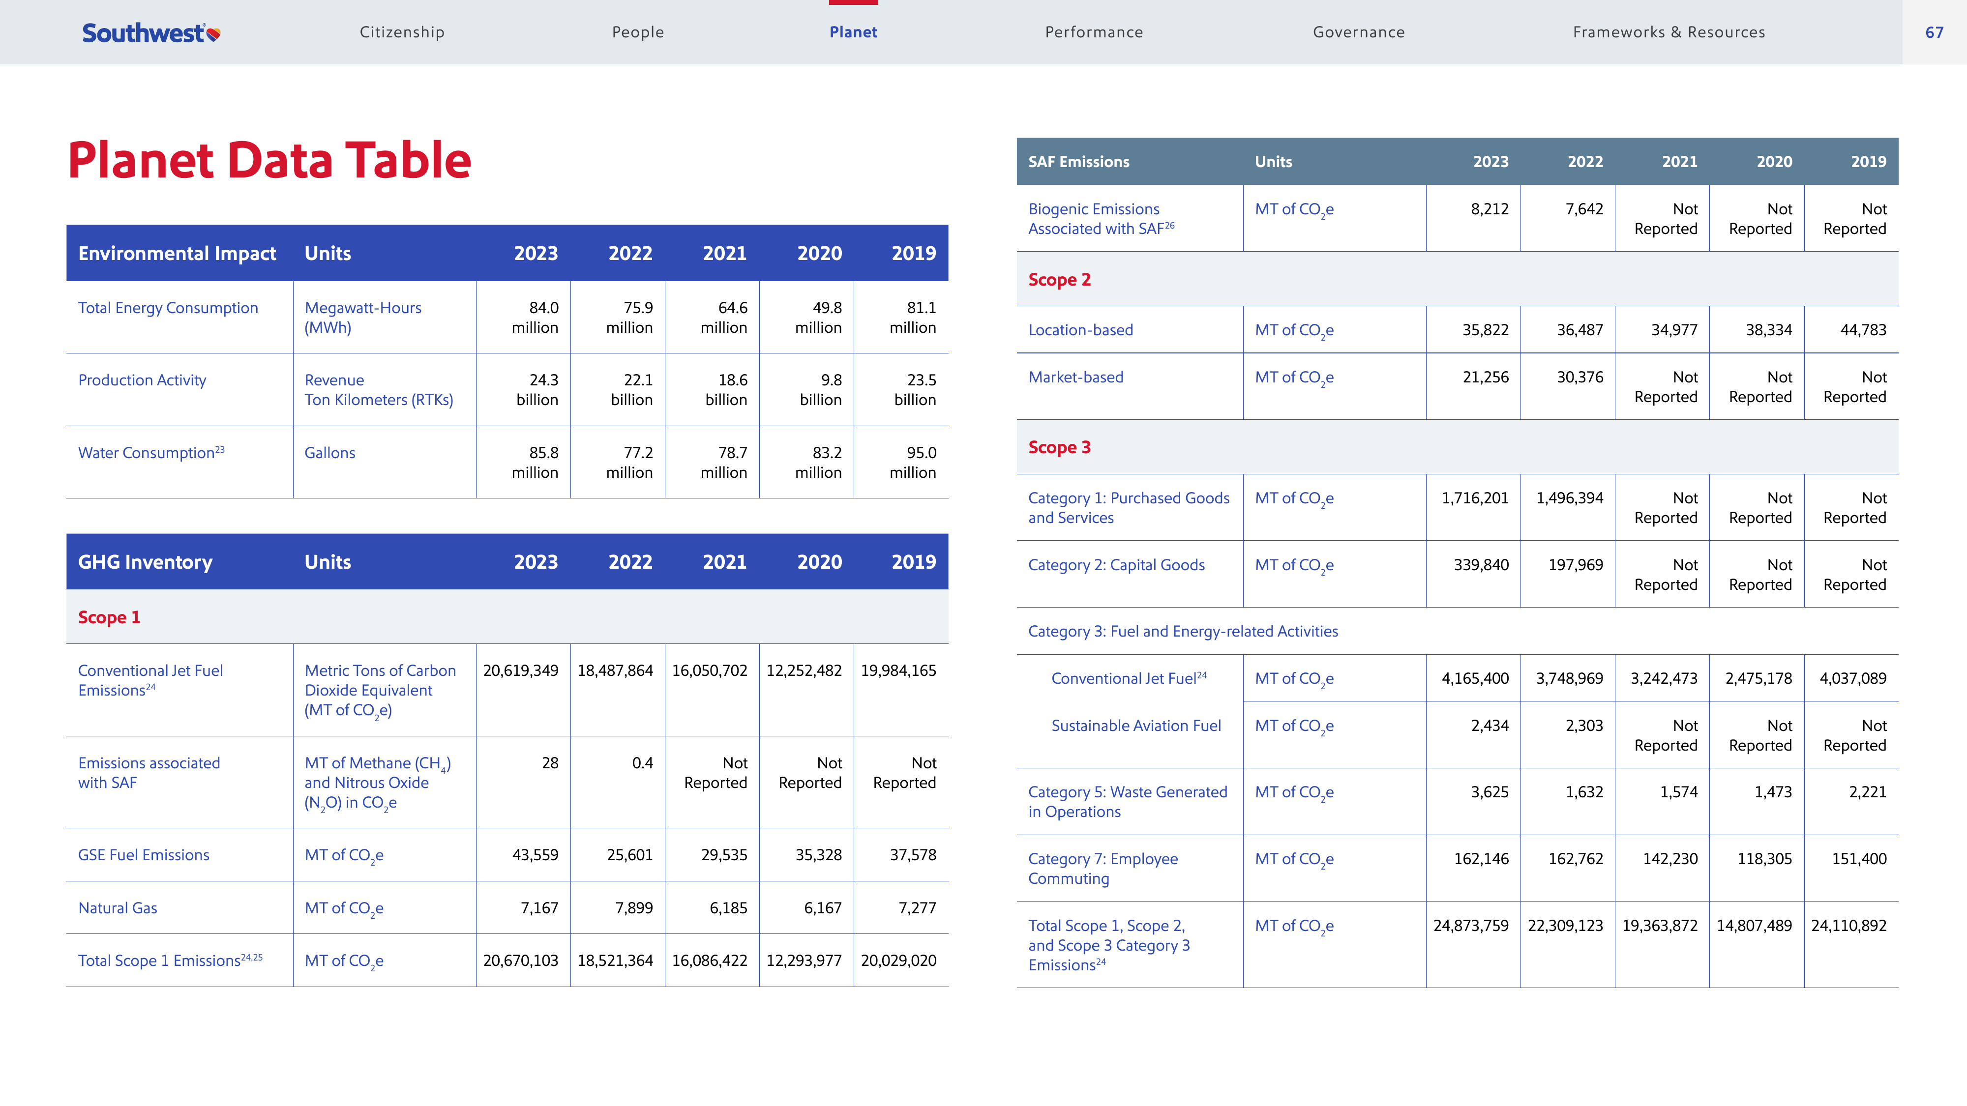Open the Governance tab
The width and height of the screenshot is (1967, 1106).
[x=1358, y=32]
